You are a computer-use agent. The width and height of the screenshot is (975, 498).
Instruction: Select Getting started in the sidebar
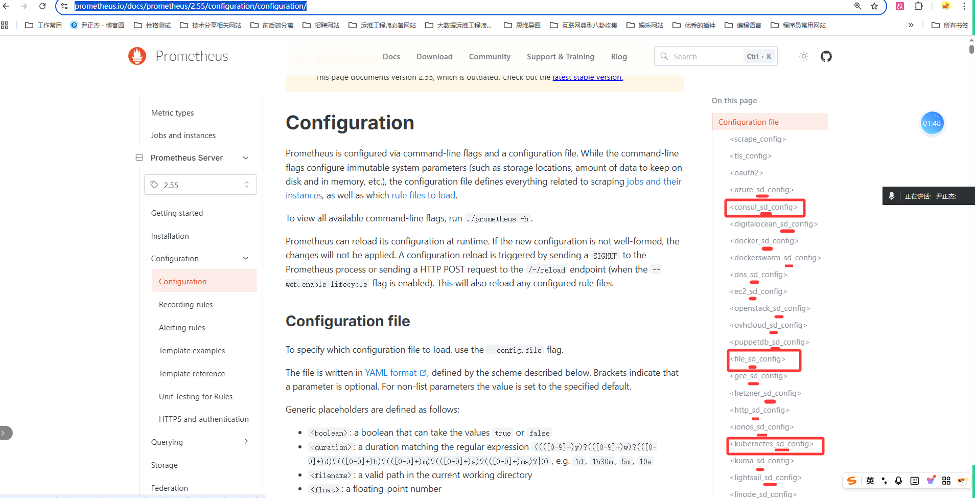(177, 213)
